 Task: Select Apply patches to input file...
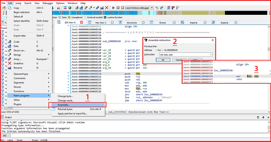coord(78,113)
